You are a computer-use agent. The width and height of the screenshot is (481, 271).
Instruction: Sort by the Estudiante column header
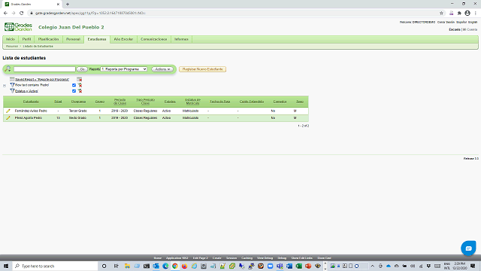click(31, 102)
